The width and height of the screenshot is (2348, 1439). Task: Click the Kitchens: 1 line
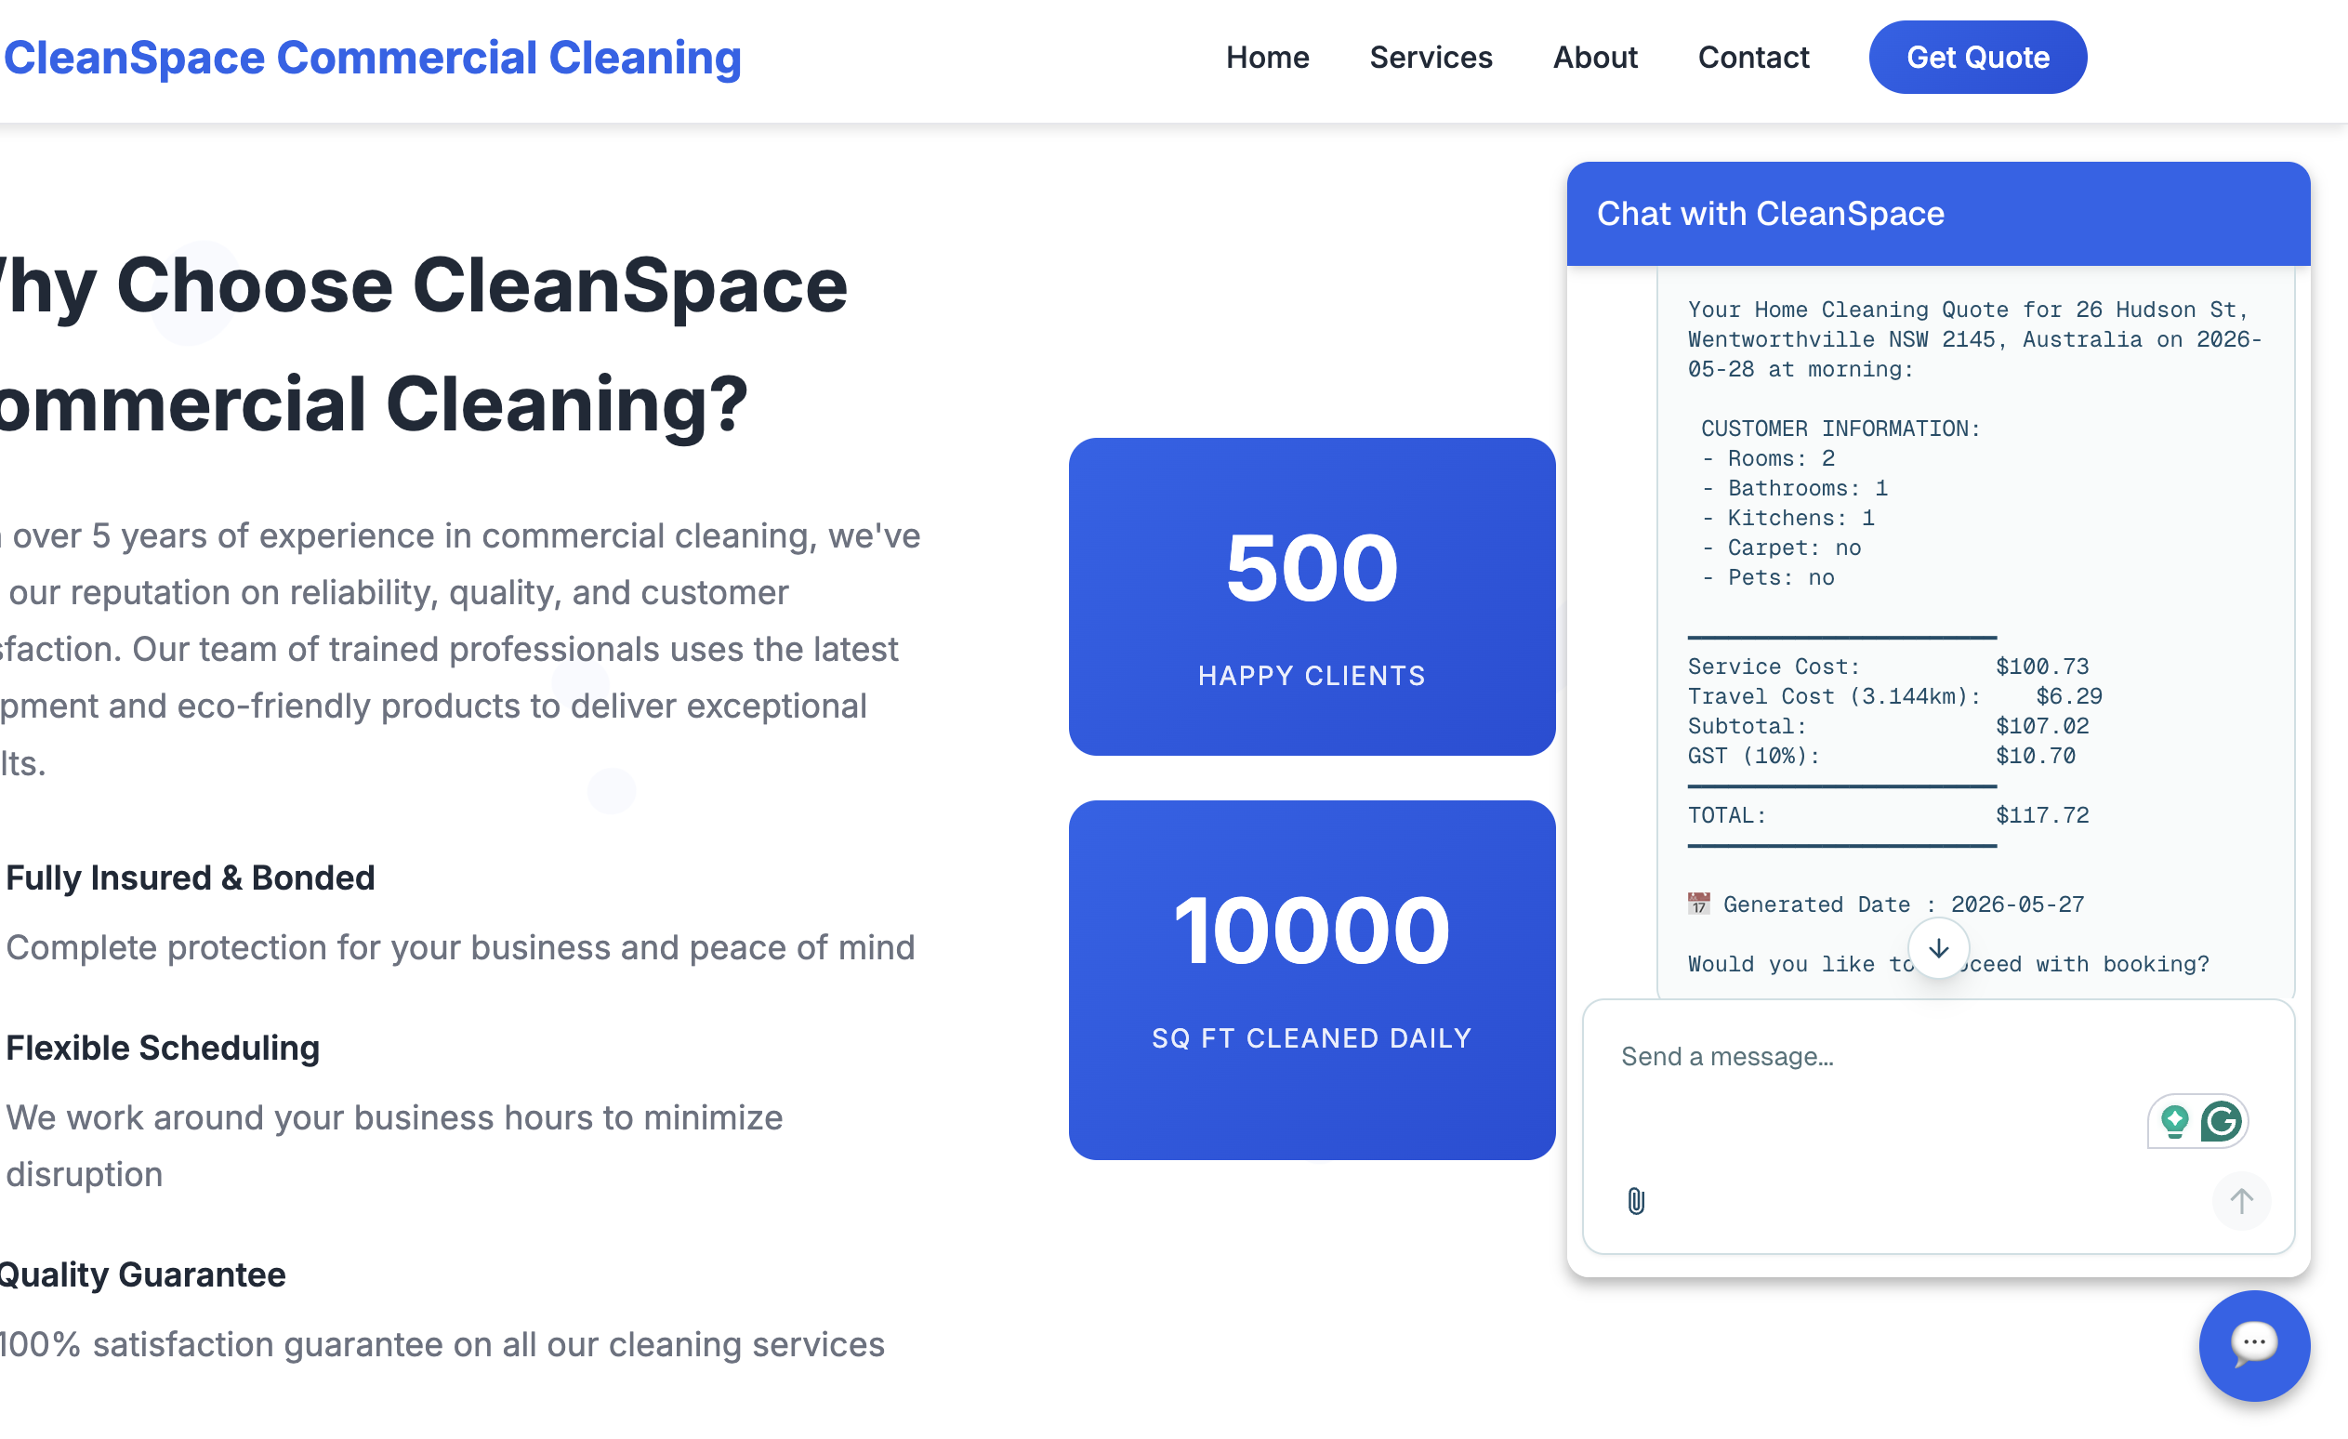click(1788, 519)
